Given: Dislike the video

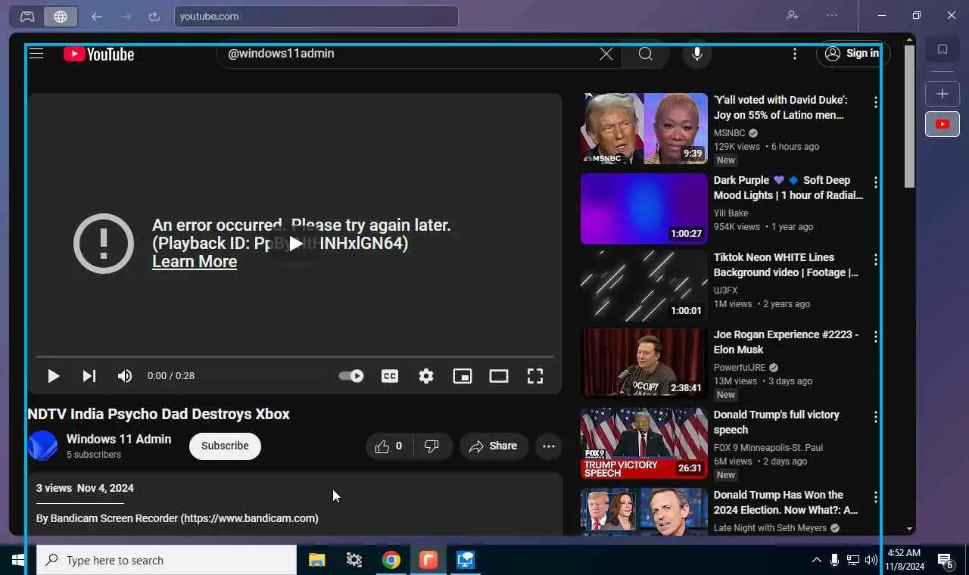Looking at the screenshot, I should point(432,446).
